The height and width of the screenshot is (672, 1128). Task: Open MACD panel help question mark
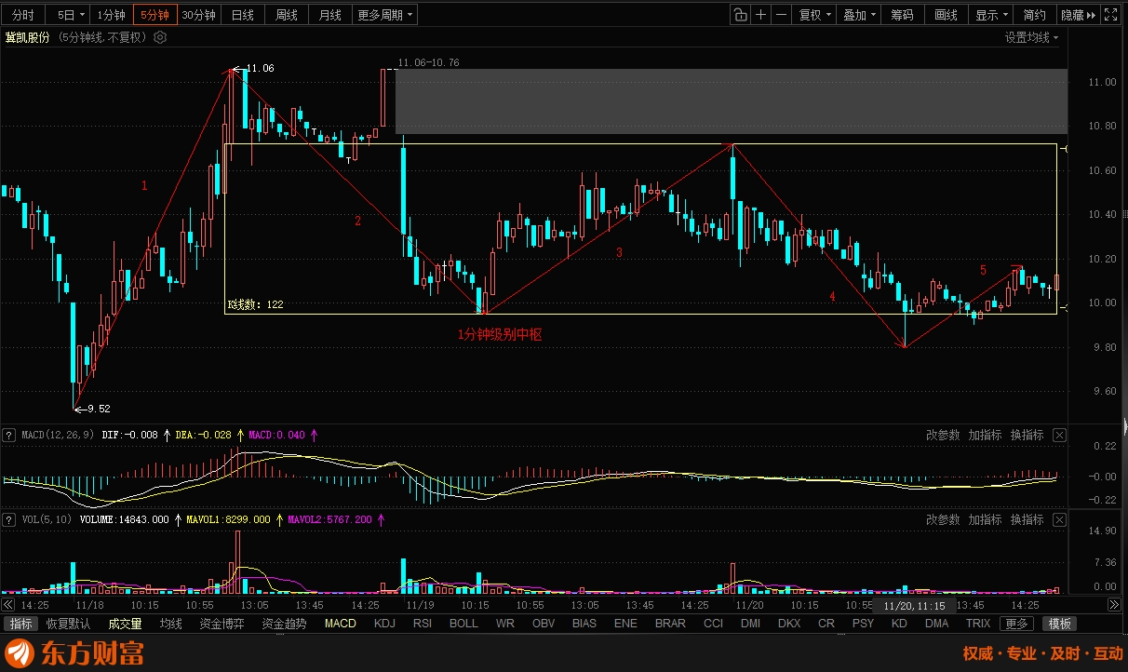9,435
